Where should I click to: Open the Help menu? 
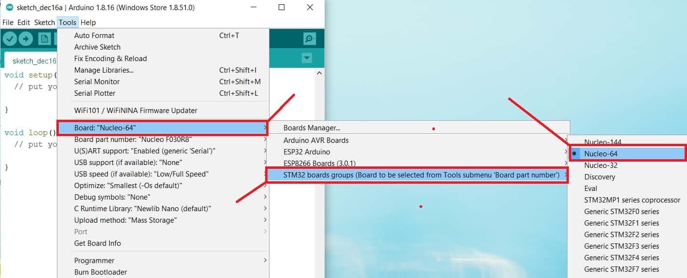88,22
